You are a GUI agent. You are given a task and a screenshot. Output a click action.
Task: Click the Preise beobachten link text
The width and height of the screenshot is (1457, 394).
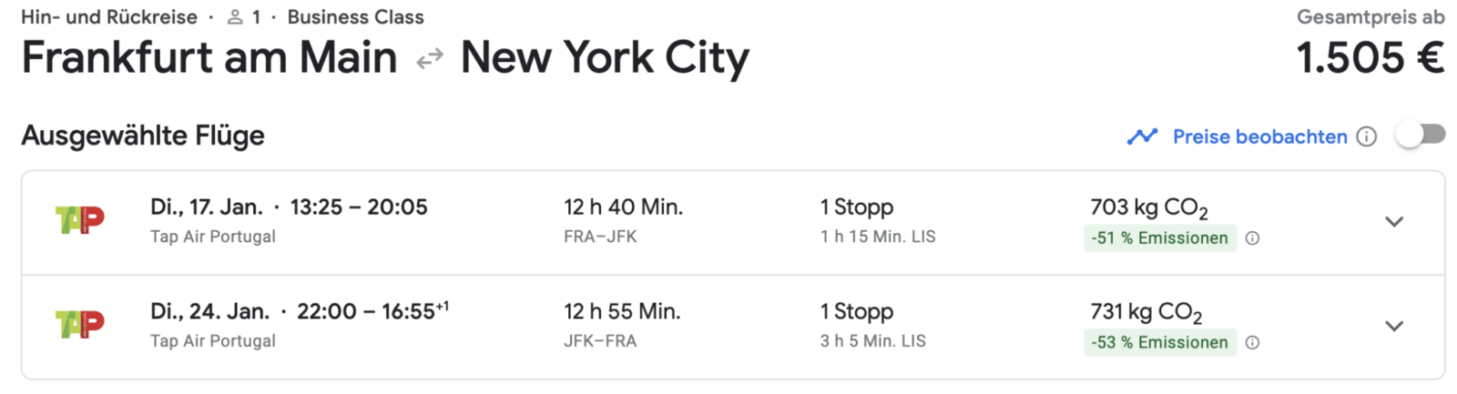(1259, 136)
